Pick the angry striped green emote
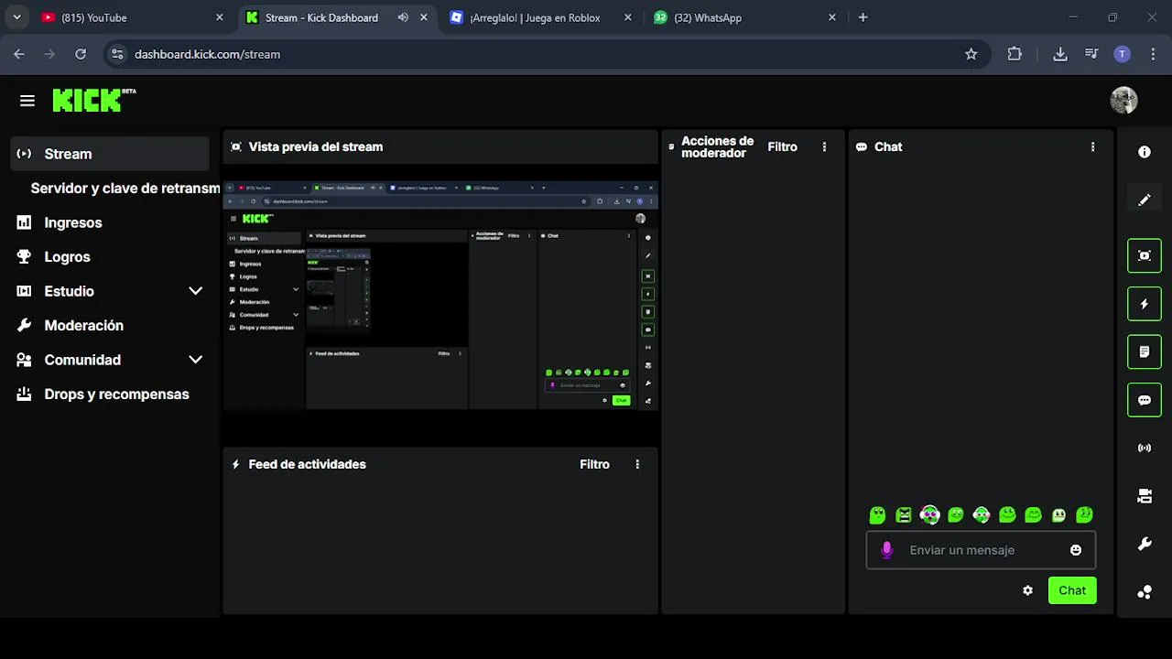 (904, 515)
